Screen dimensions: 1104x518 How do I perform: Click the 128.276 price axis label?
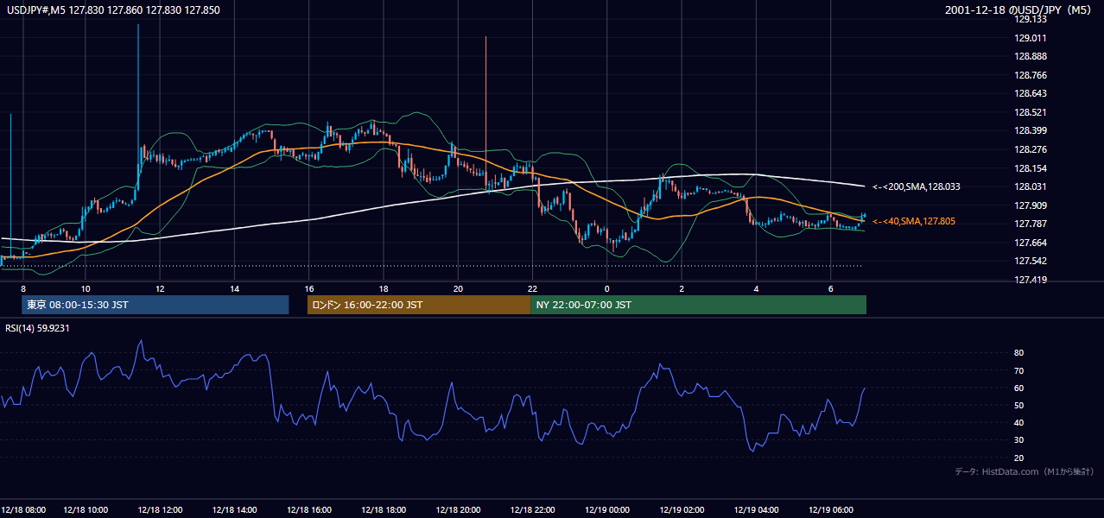tap(1031, 149)
